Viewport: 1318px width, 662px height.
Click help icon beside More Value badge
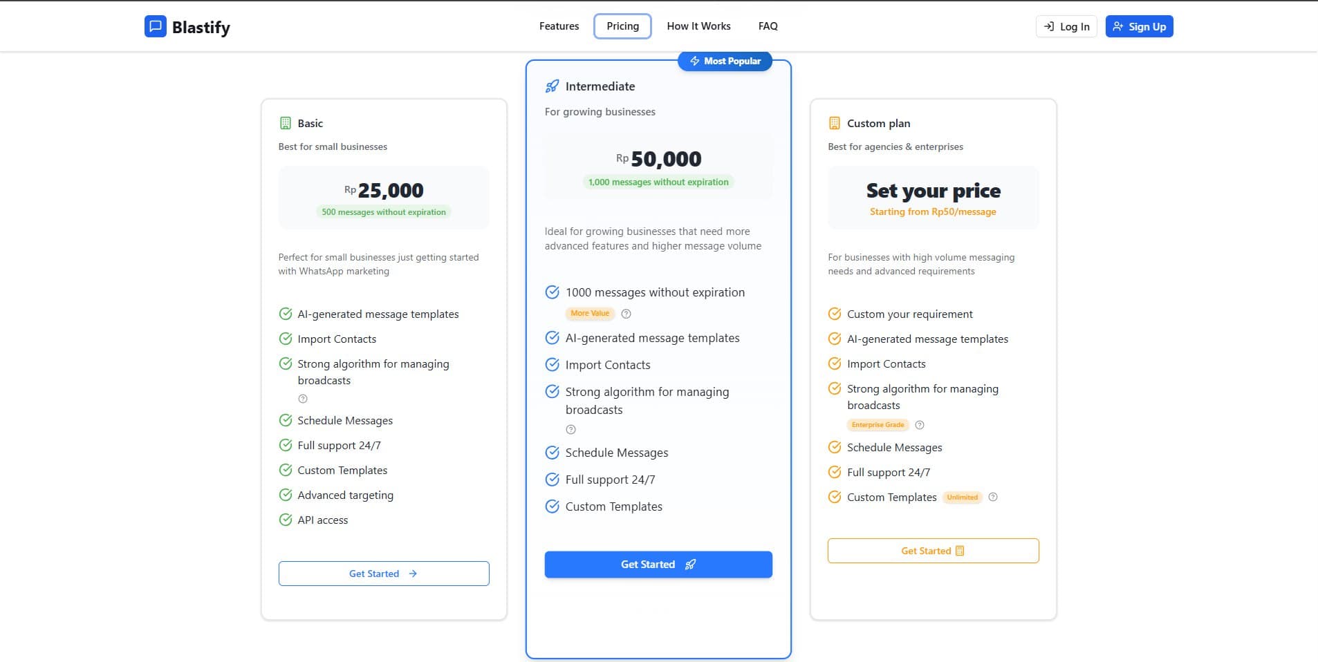[x=626, y=314]
